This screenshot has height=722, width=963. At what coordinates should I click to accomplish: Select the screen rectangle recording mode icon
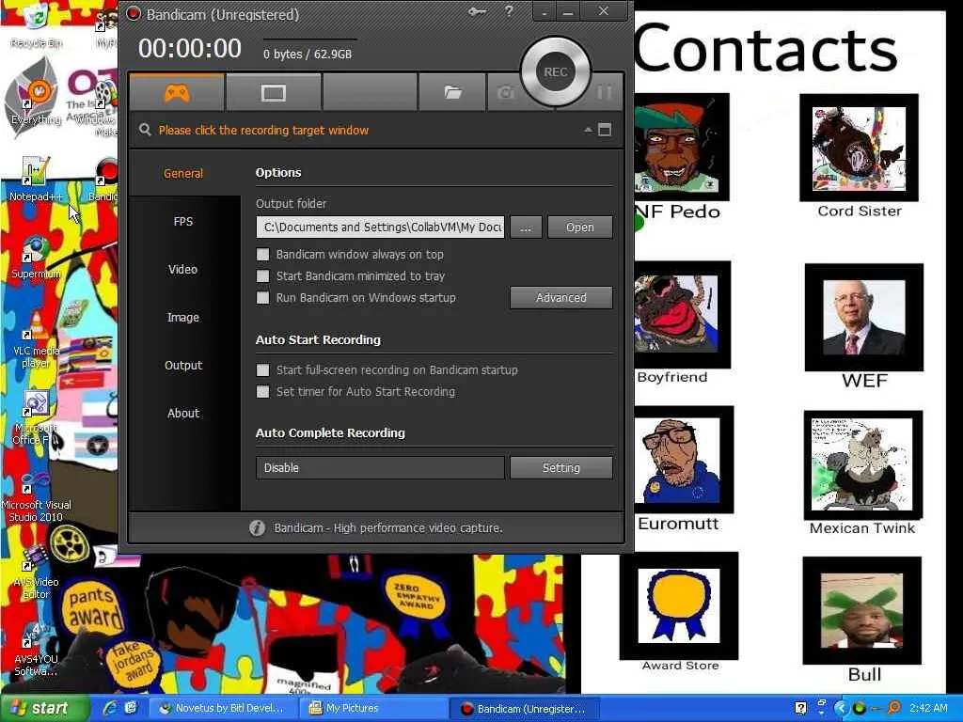point(274,93)
